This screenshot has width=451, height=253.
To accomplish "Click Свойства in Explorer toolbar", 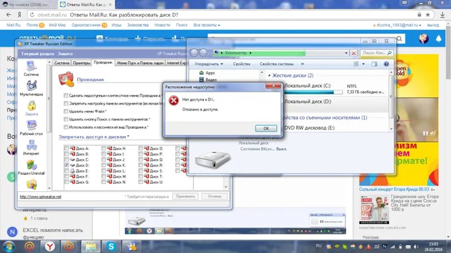I will point(241,64).
